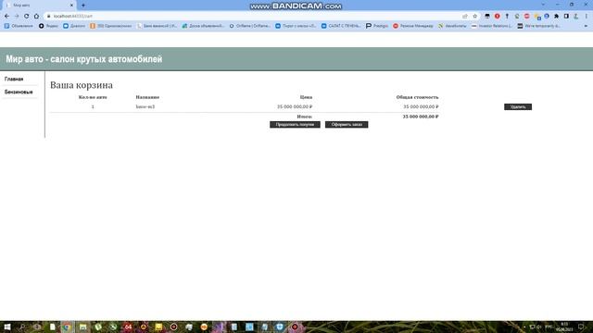Open the Prestigio bookmark

377,26
